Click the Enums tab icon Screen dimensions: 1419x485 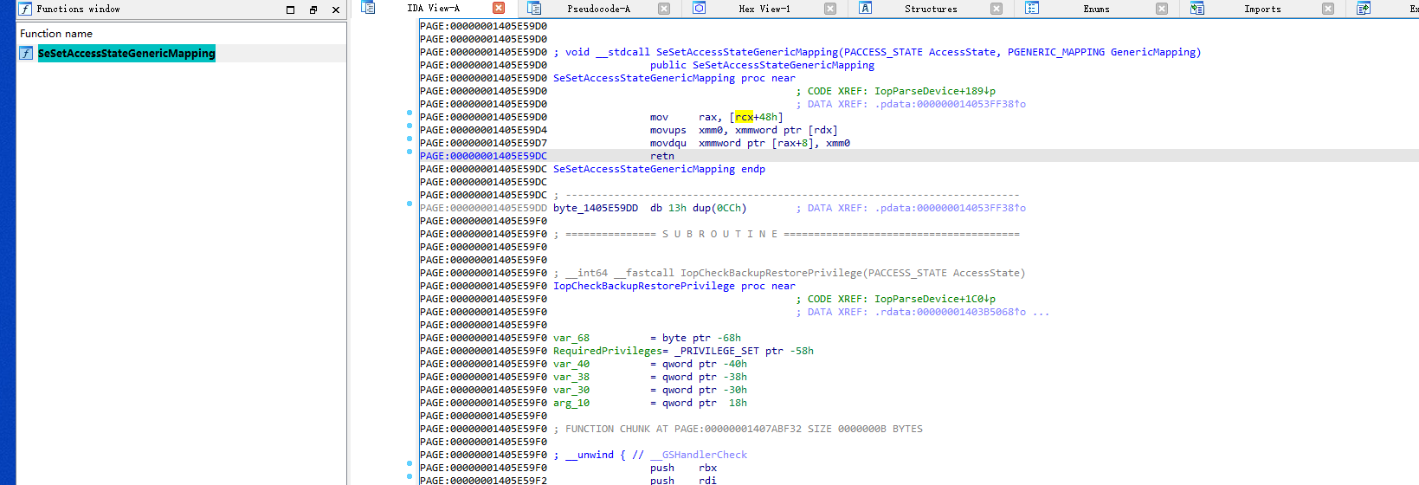click(x=1031, y=8)
